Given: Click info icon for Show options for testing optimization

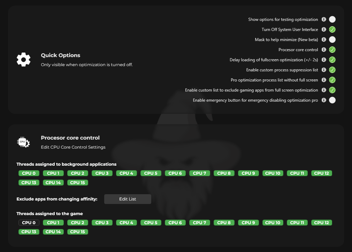Looking at the screenshot, I should 324,19.
